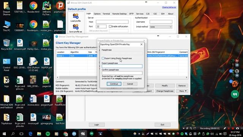Select the ReadMe.txt desktop file
243x137 pixels.
pyautogui.click(x=60, y=100)
